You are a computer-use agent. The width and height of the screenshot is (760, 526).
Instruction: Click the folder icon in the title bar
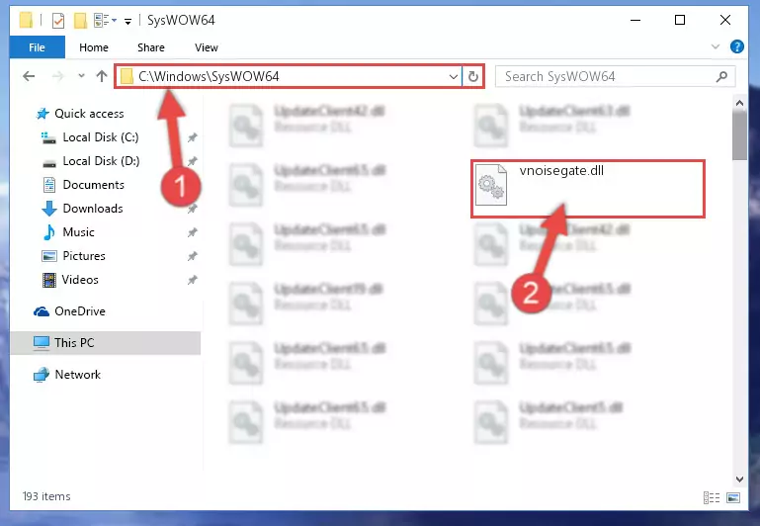click(x=26, y=21)
